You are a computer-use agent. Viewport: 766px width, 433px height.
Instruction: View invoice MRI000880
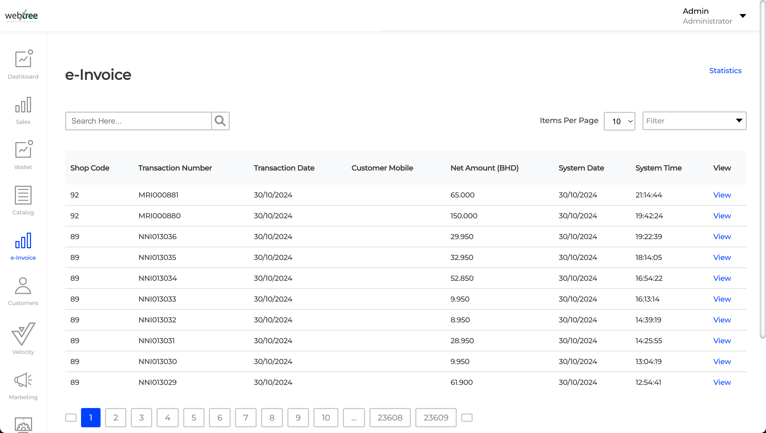722,216
